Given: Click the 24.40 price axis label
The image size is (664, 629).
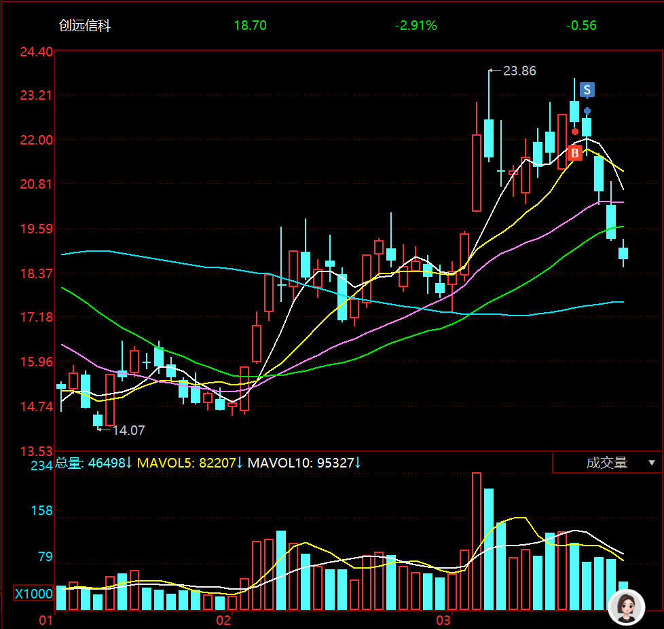Looking at the screenshot, I should 37,52.
